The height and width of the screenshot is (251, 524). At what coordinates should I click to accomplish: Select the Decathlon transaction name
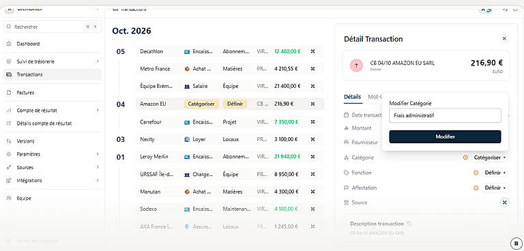151,51
